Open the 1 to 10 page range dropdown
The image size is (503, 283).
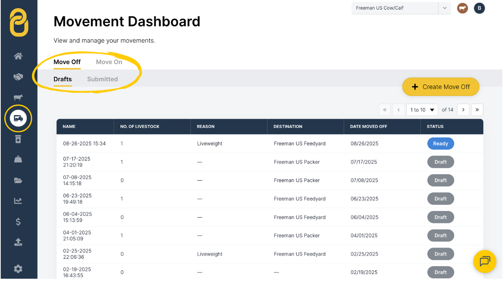point(422,110)
